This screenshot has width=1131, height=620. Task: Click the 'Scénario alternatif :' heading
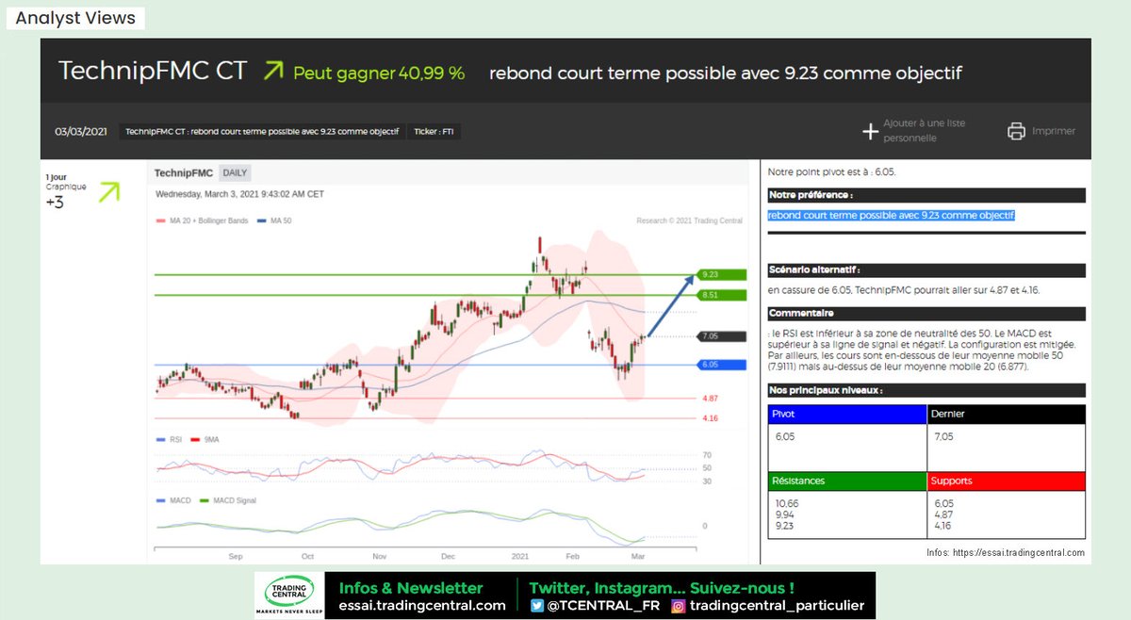coord(926,269)
